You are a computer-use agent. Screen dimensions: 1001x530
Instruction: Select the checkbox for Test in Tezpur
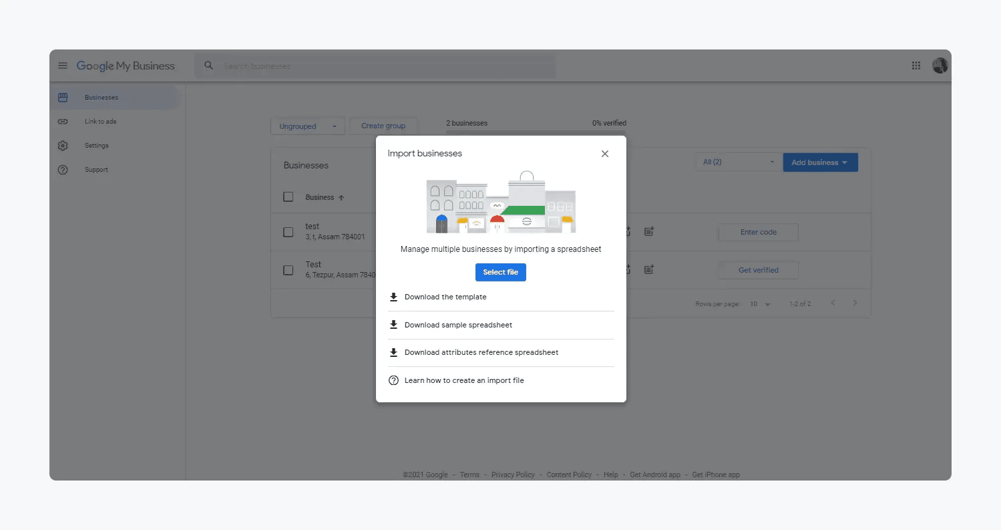pos(288,270)
